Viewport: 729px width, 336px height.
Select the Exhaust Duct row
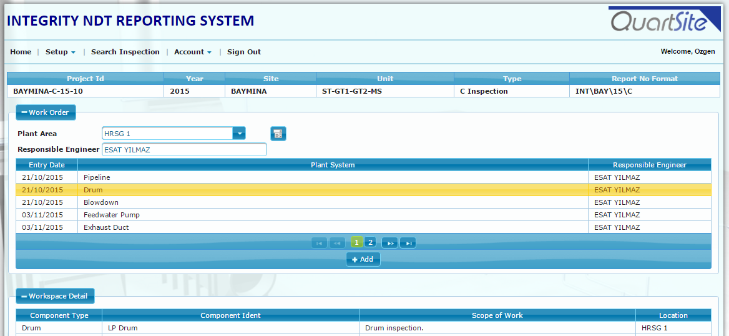click(x=364, y=227)
